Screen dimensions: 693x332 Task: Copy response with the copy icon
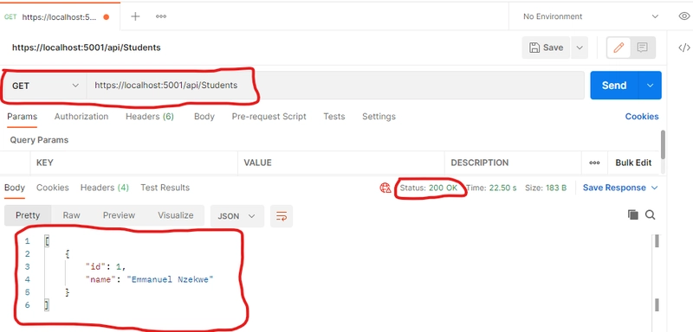[633, 214]
